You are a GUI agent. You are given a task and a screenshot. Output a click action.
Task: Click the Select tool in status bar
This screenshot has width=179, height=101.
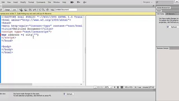pyautogui.click(x=95, y=87)
